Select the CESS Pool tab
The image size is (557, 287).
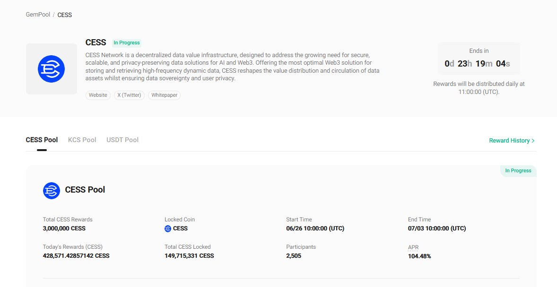[x=42, y=140]
